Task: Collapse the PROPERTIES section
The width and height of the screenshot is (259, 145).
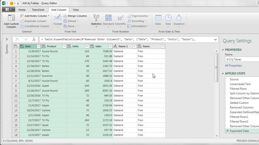Action: tap(223, 50)
